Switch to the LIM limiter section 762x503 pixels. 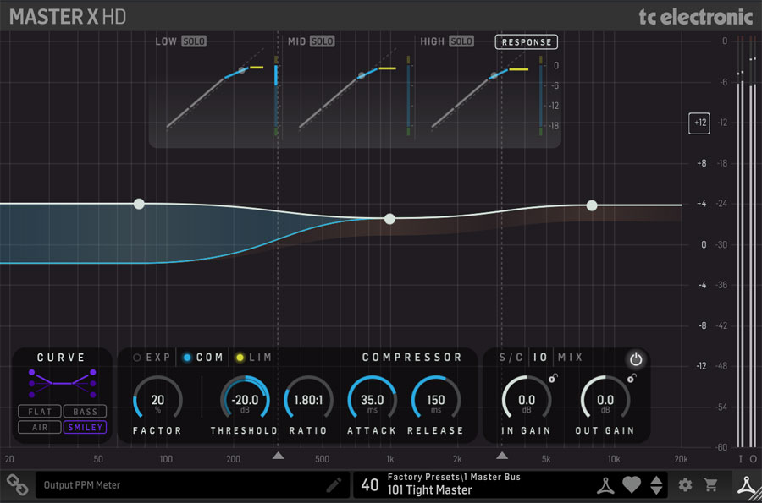(x=254, y=358)
